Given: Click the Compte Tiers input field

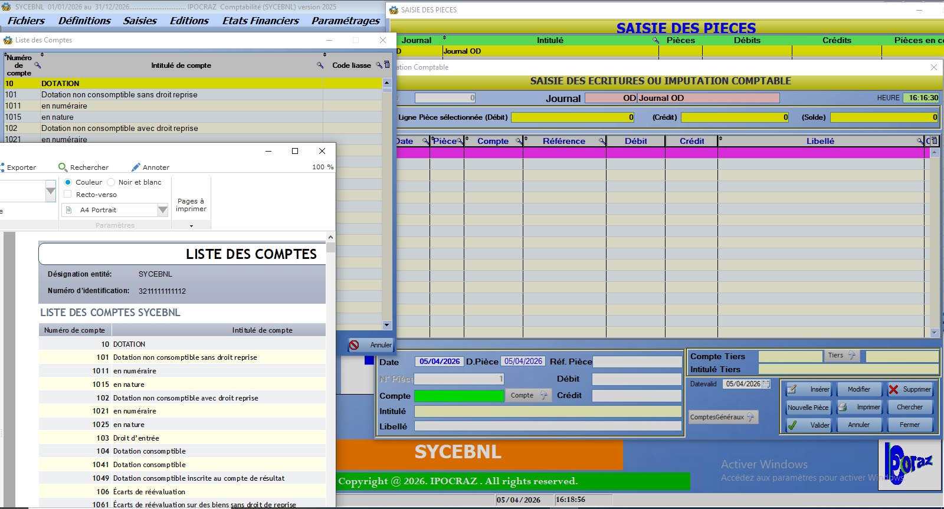Looking at the screenshot, I should click(x=790, y=356).
